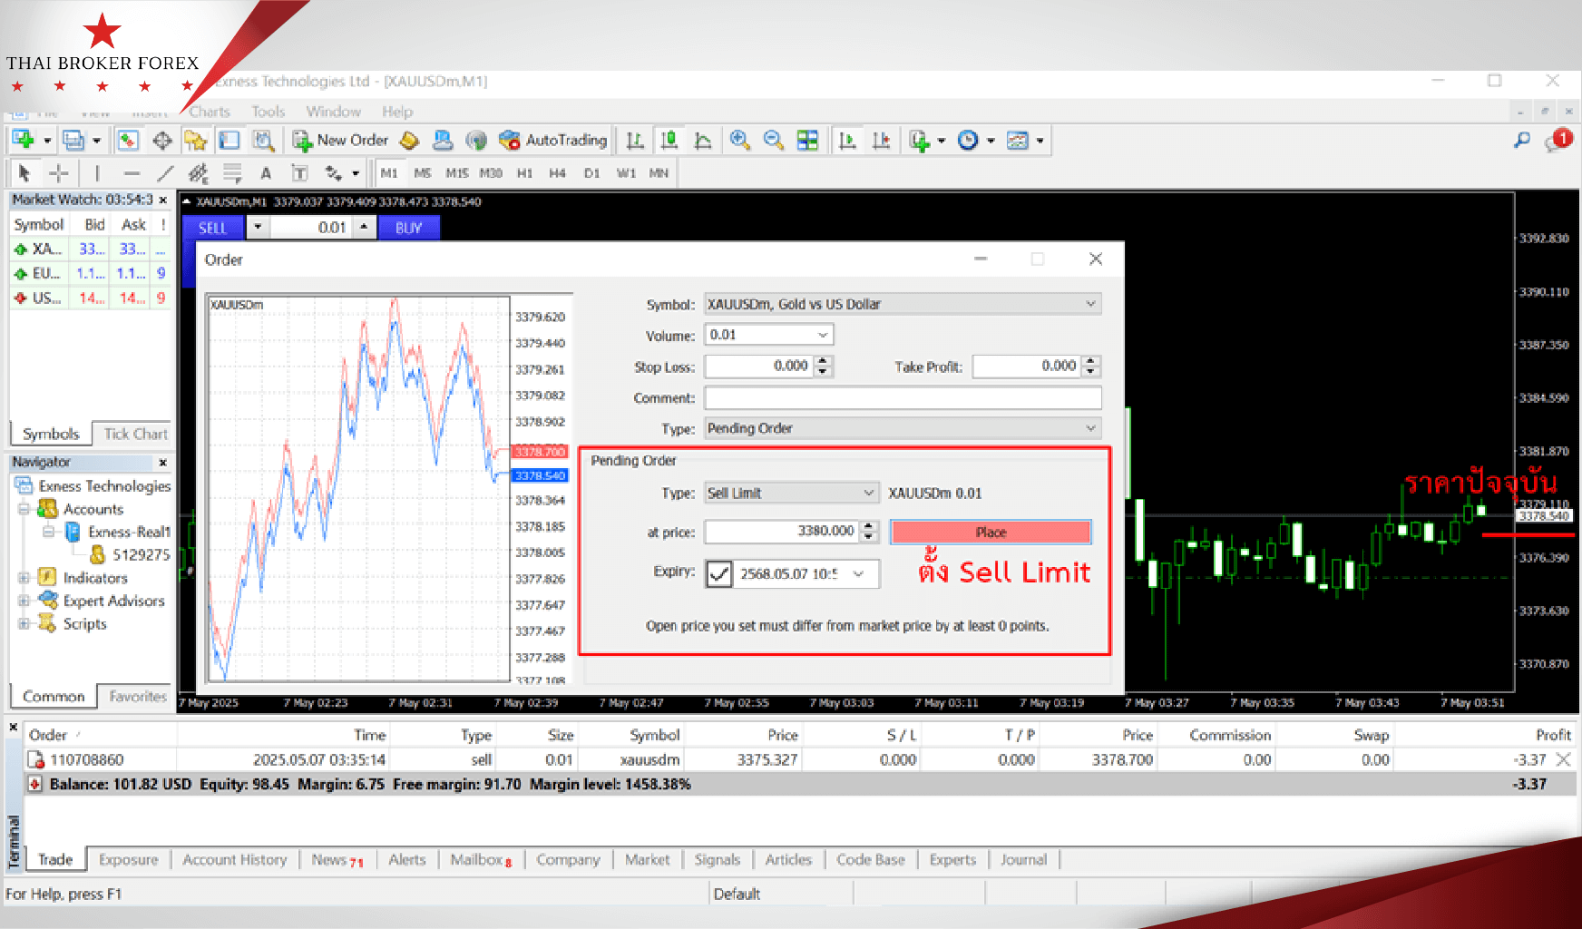The image size is (1582, 929).
Task: Toggle the Expiry checkbox
Action: (x=719, y=573)
